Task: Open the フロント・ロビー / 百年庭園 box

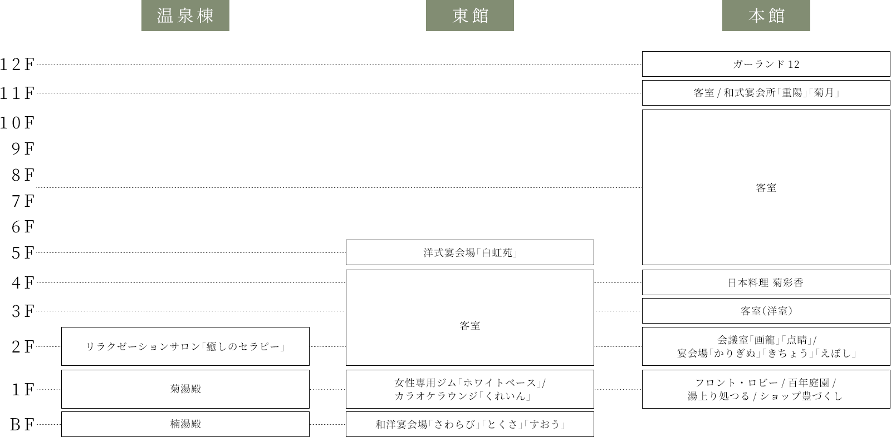Action: coord(766,389)
